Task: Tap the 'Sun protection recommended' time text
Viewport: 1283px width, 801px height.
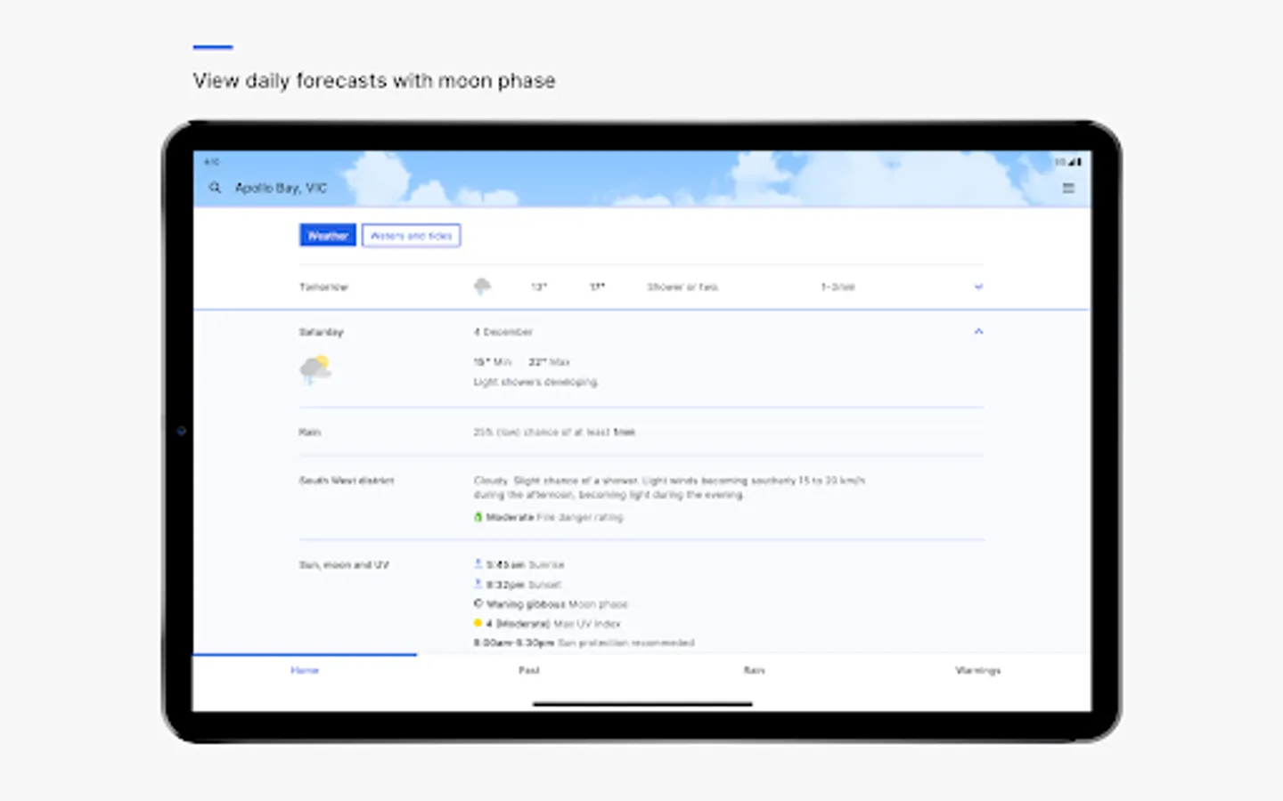Action: [584, 643]
